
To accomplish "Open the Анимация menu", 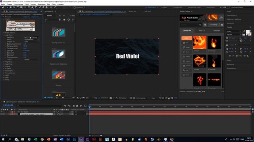I will (41, 4).
